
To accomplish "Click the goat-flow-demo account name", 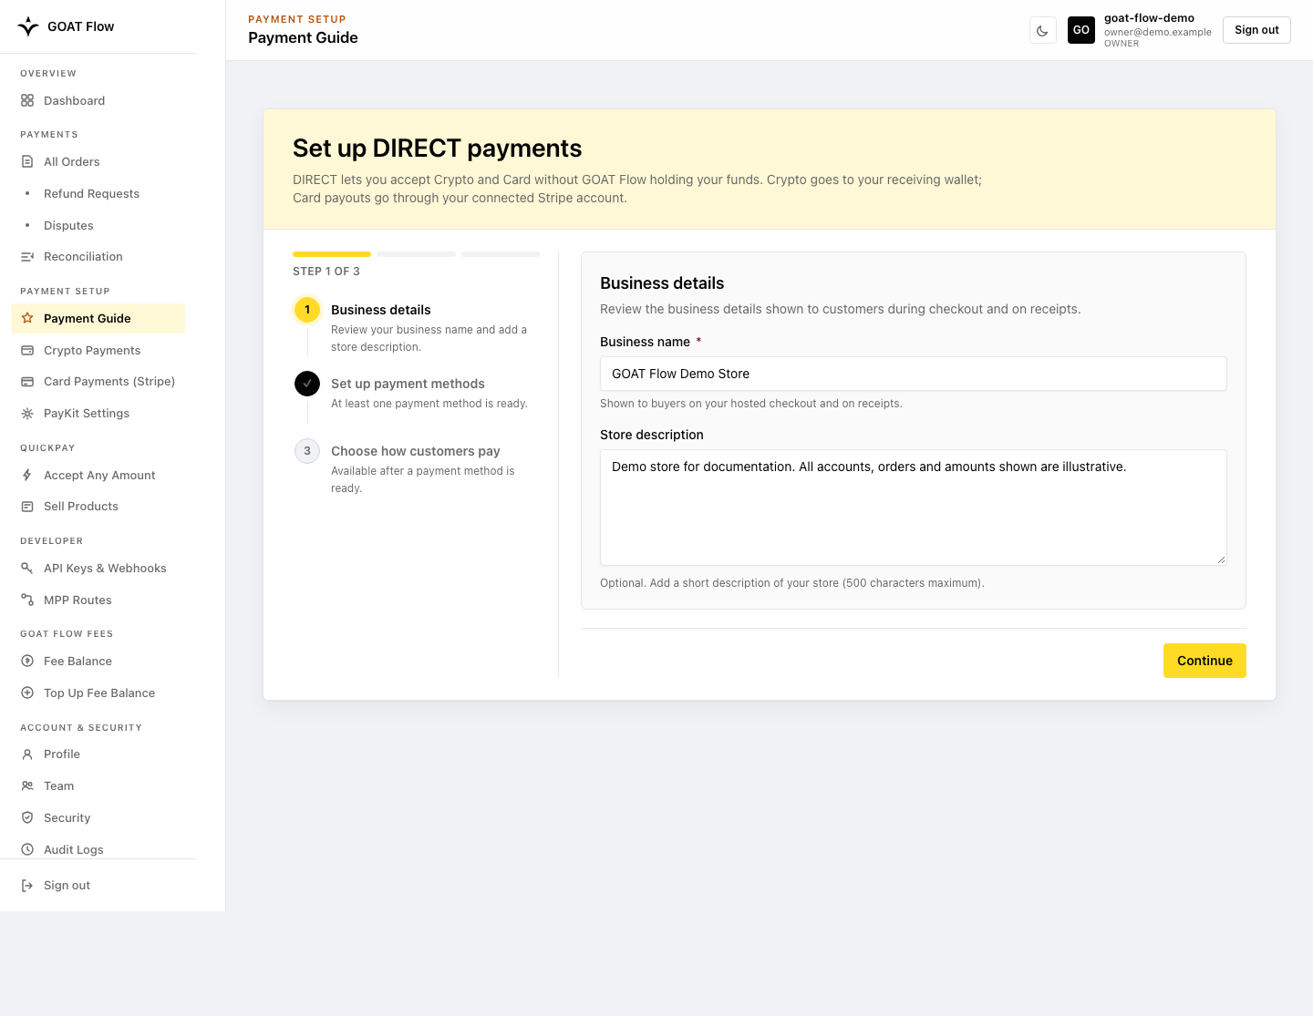I will pos(1149,18).
